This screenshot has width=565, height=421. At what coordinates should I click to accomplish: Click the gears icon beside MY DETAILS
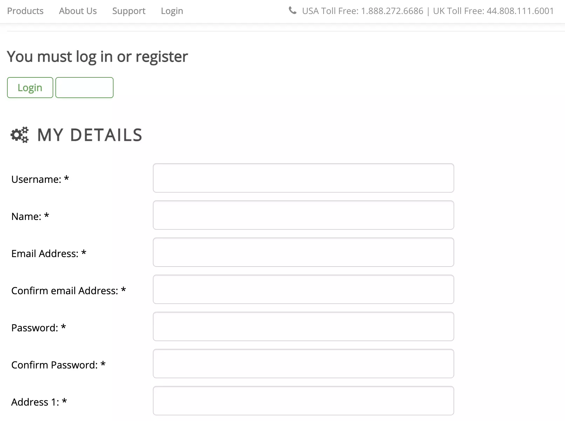(20, 135)
